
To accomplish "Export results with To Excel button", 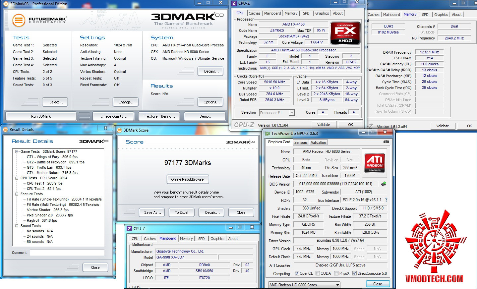I will (x=181, y=212).
